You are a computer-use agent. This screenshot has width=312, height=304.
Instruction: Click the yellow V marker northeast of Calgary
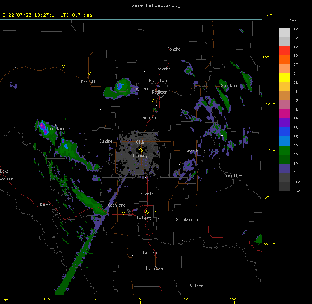pyautogui.click(x=155, y=211)
